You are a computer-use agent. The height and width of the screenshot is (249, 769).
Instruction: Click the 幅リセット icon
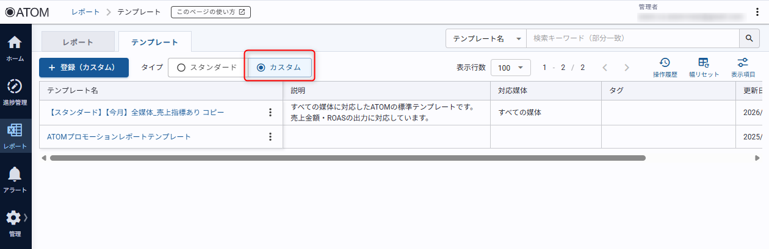(x=704, y=68)
